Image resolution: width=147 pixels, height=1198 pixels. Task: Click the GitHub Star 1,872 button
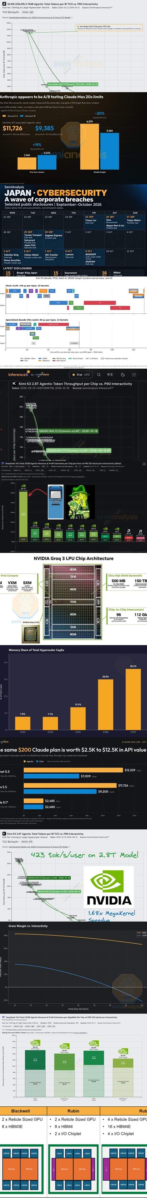[x=80, y=374]
